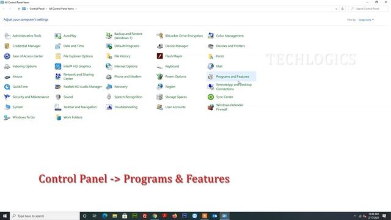The image size is (391, 220).
Task: Open the Devices and Printers link
Action: (230, 46)
